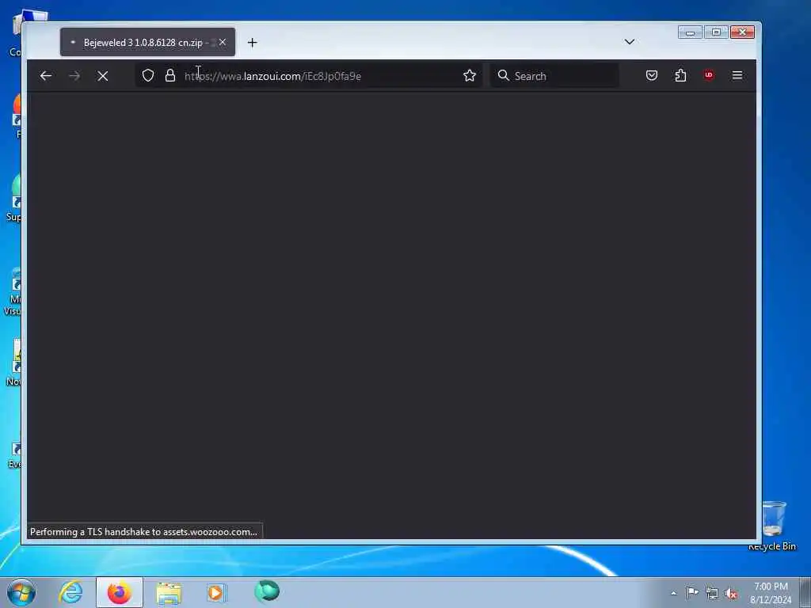The height and width of the screenshot is (608, 811).
Task: Open the Action Center flag icon
Action: [692, 592]
